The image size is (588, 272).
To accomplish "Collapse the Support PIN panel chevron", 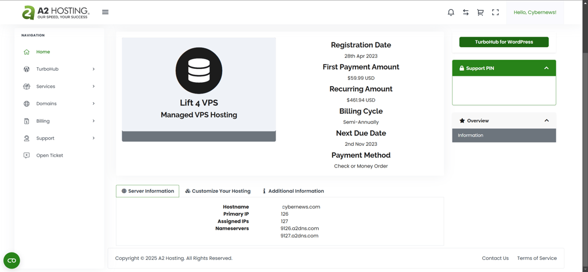I will coord(547,68).
